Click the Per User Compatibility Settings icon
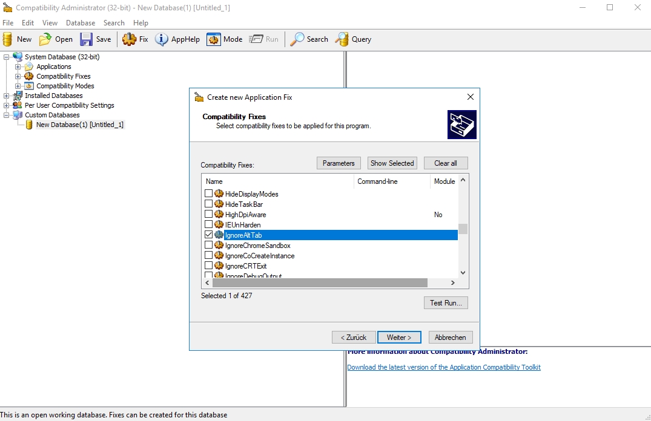Image resolution: width=651 pixels, height=421 pixels. click(x=18, y=105)
